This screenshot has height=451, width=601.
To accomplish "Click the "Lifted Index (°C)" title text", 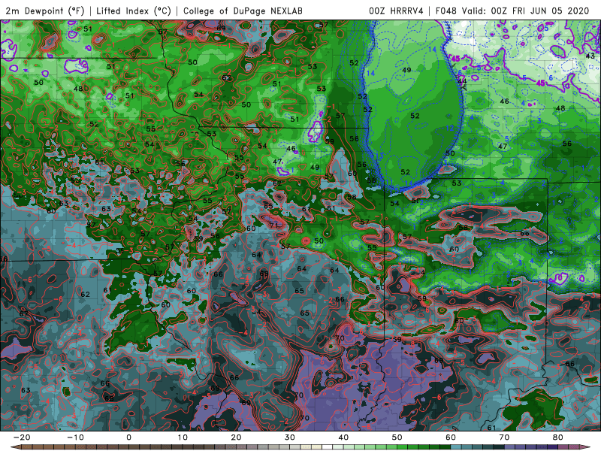I will (x=134, y=11).
